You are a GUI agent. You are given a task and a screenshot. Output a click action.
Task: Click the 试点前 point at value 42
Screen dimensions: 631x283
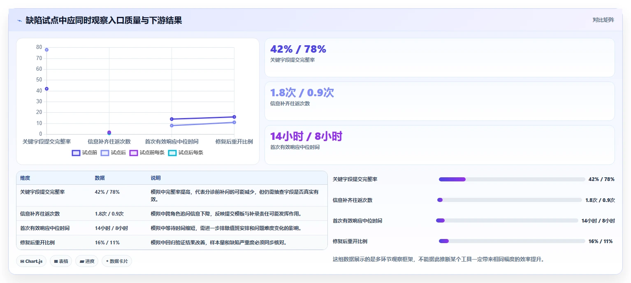(x=46, y=89)
